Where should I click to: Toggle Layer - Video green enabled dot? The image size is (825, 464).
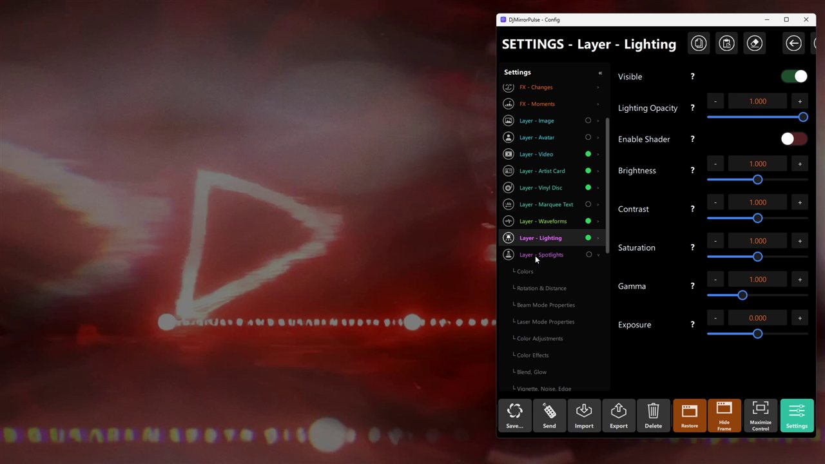588,154
